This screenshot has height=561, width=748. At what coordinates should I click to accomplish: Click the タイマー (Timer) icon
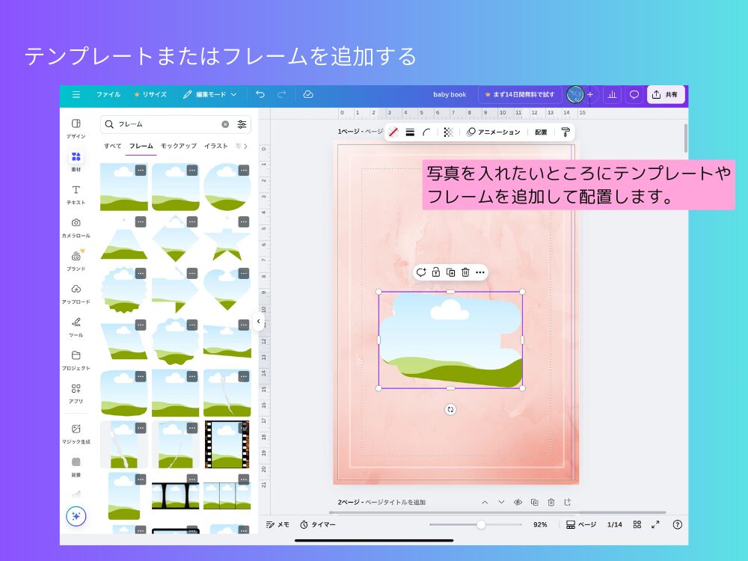[304, 524]
